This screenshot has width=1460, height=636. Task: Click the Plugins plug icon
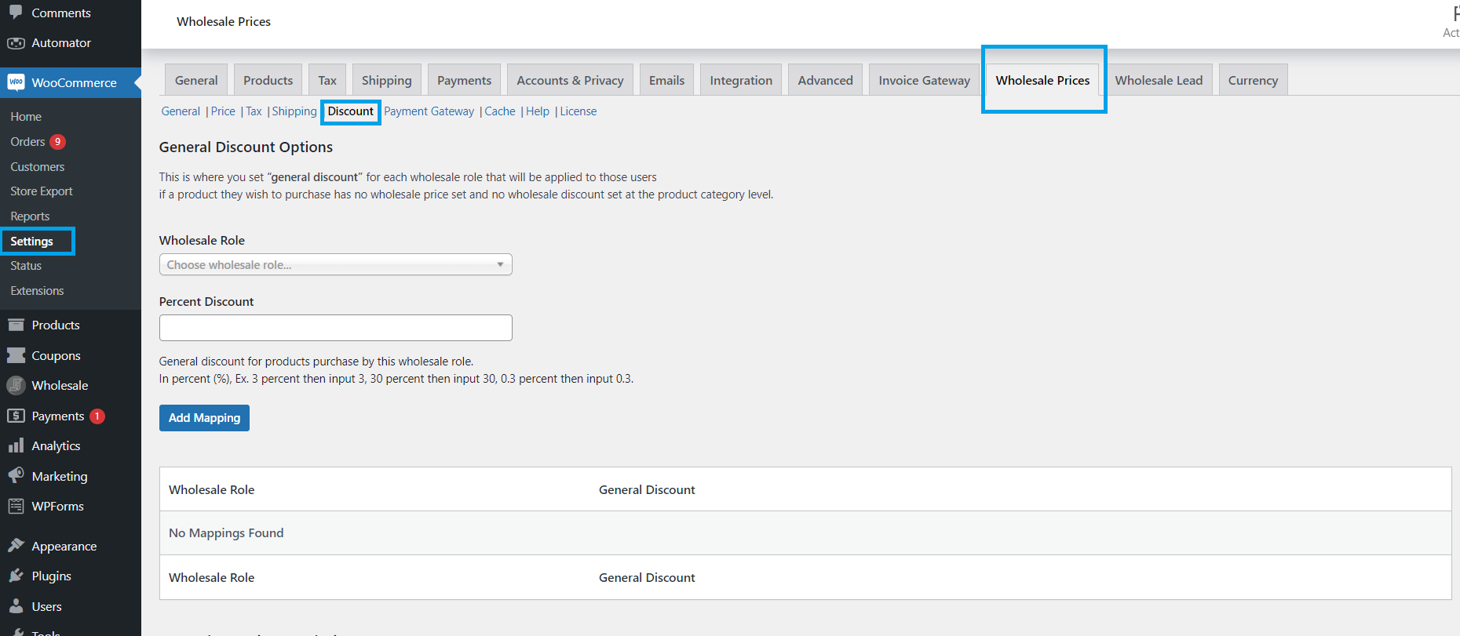16,576
